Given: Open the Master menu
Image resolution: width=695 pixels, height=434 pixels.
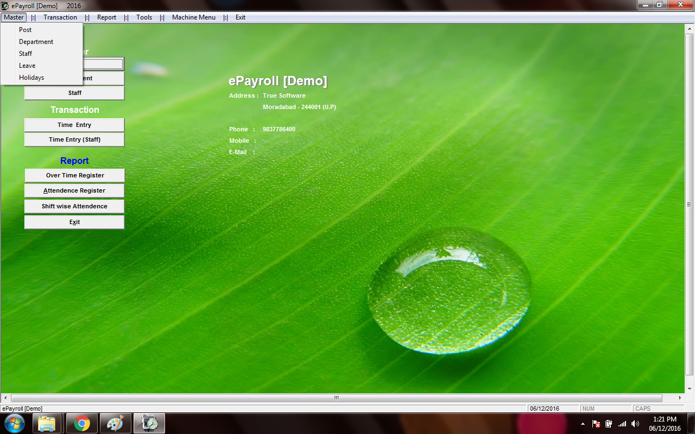Looking at the screenshot, I should click(x=14, y=17).
